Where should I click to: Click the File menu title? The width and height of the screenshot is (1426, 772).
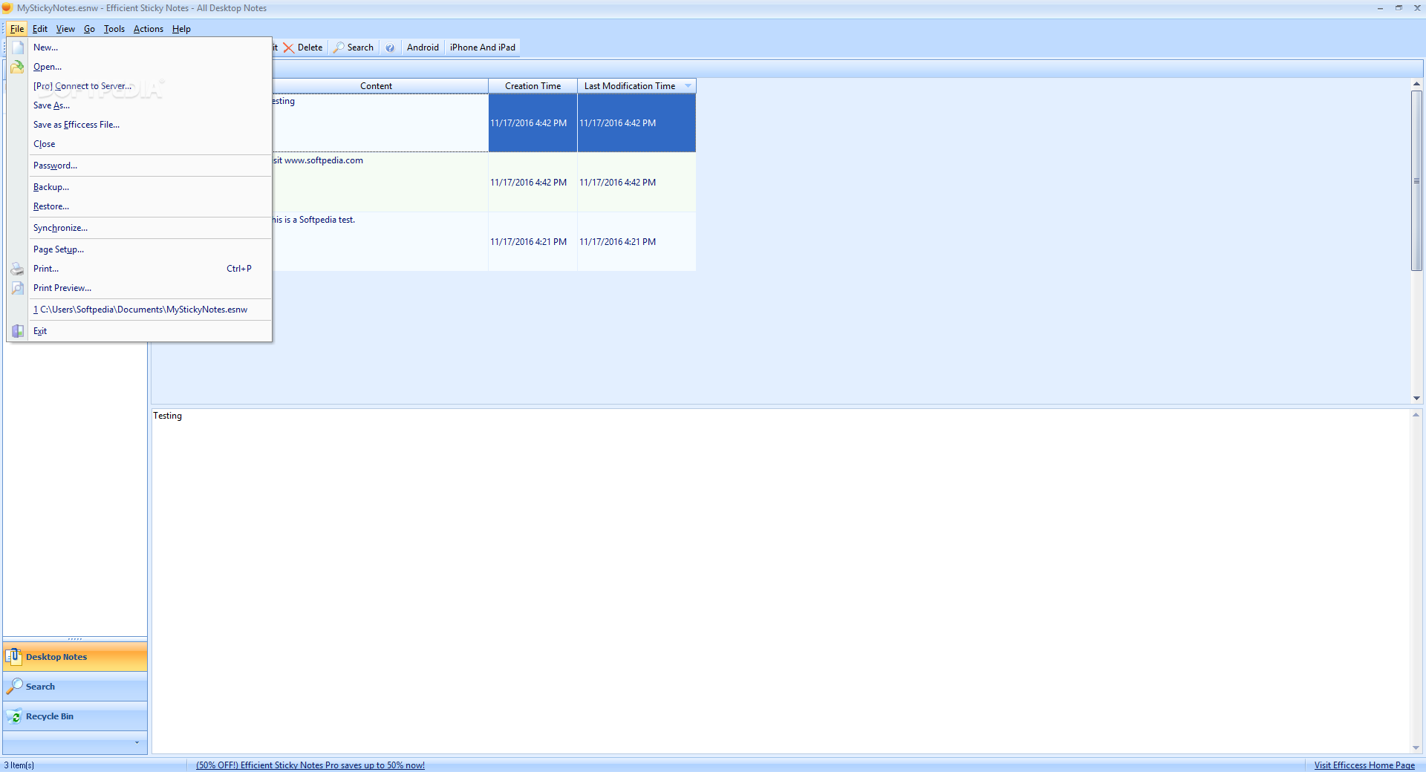pos(17,29)
